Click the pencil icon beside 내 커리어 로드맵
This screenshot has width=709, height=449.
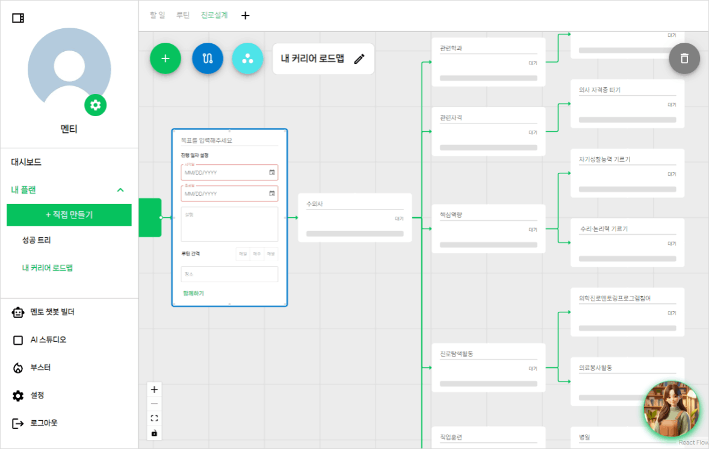click(359, 58)
